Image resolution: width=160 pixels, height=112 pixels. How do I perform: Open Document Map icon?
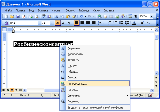click(x=130, y=16)
